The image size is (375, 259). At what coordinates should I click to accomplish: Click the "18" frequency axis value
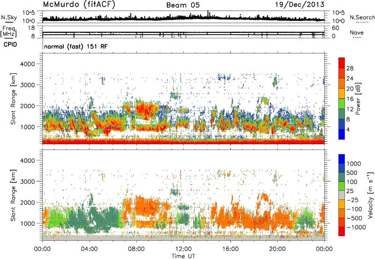click(31, 28)
